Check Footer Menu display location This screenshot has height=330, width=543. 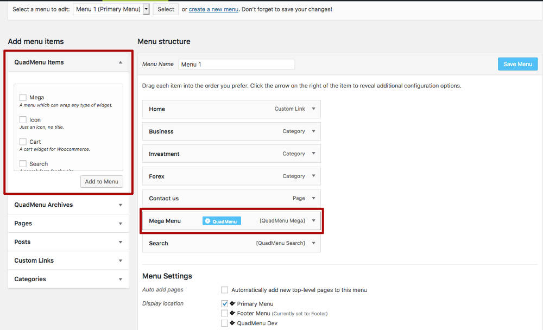click(x=224, y=313)
